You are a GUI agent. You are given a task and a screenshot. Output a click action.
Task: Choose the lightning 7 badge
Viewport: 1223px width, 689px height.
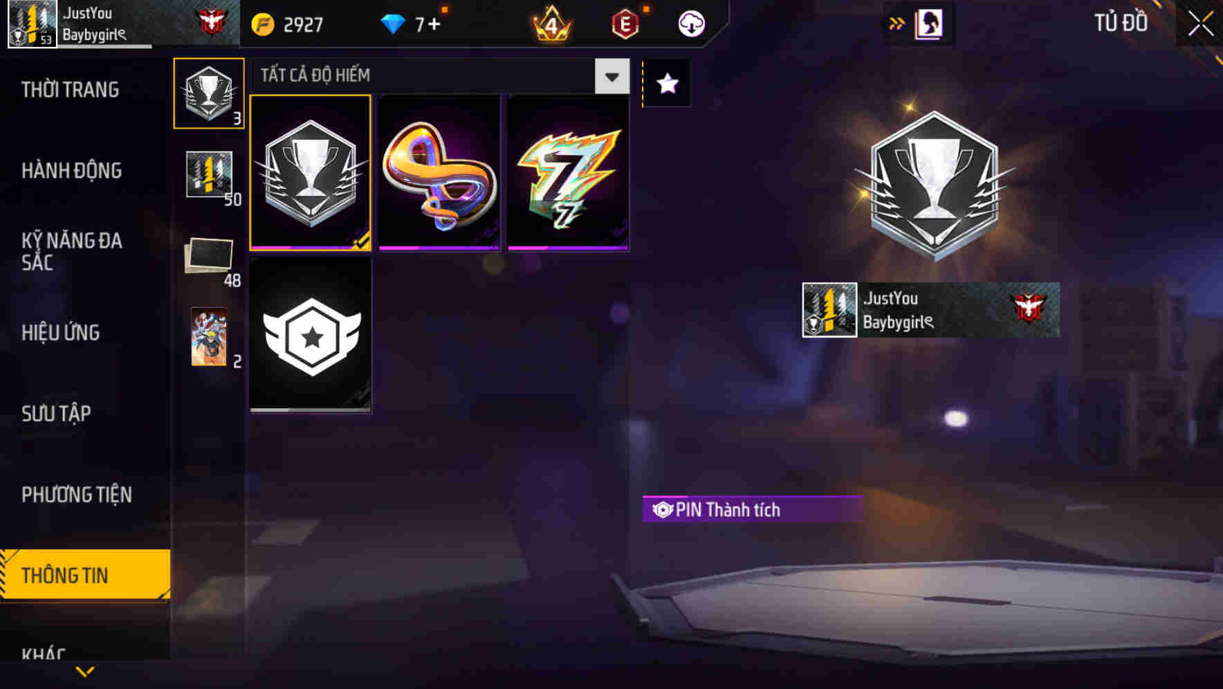point(568,173)
